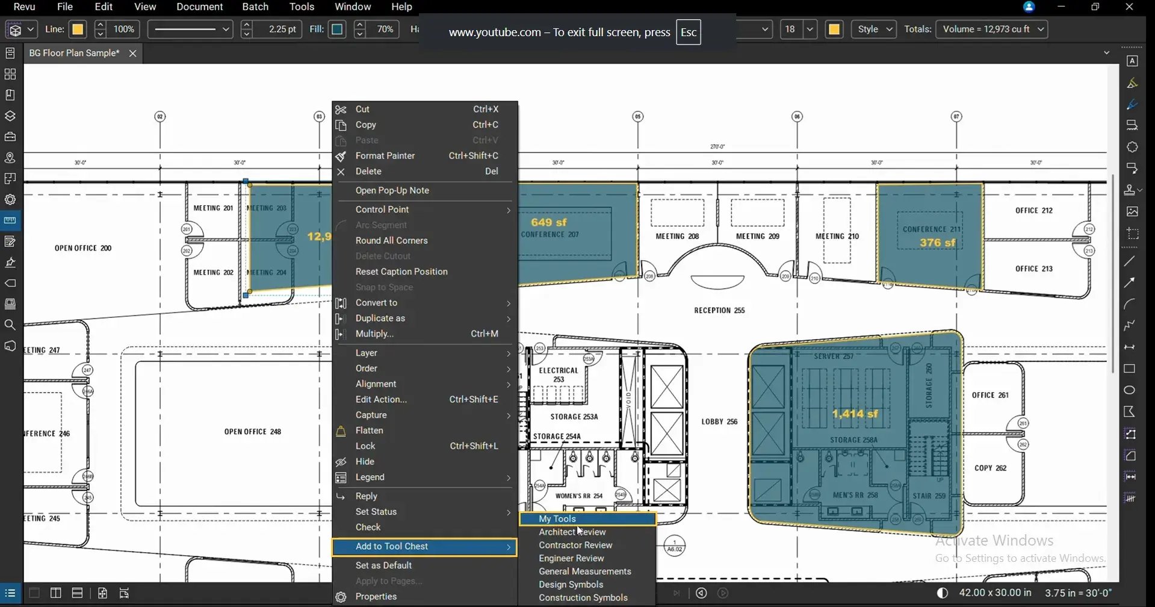Click the fill opacity 70% field

tap(383, 29)
